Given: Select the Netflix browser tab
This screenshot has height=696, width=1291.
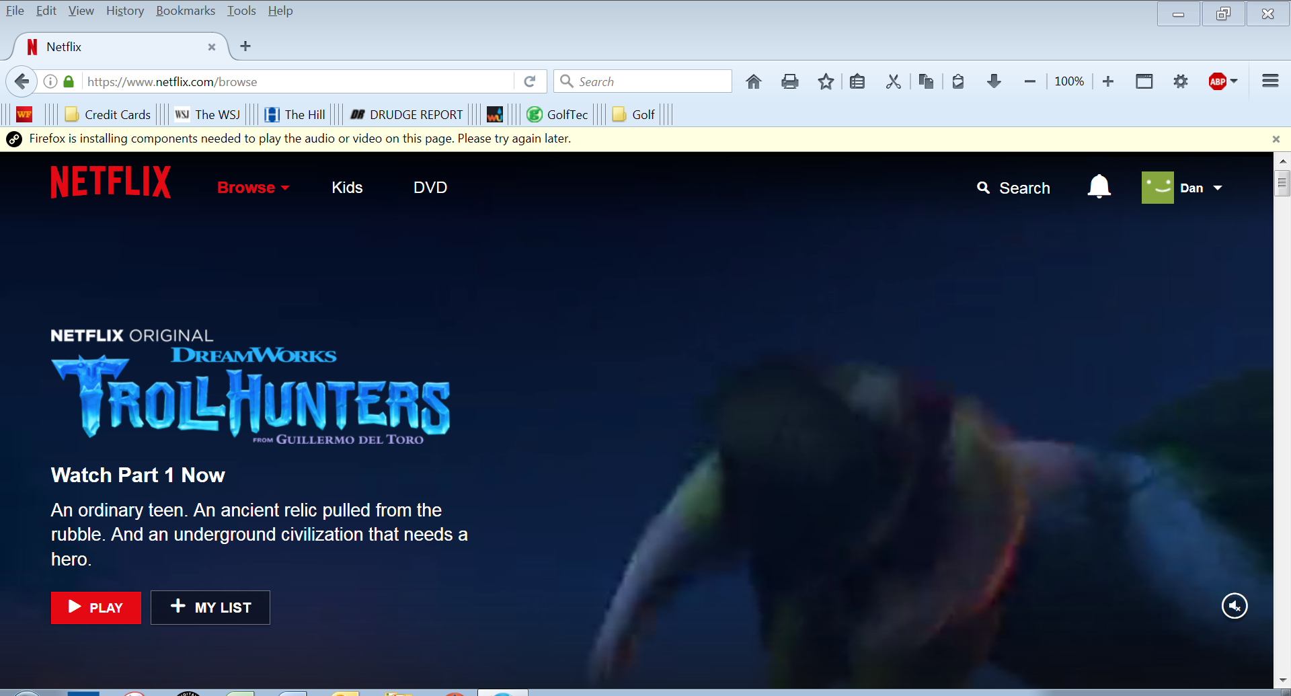Looking at the screenshot, I should [x=121, y=47].
